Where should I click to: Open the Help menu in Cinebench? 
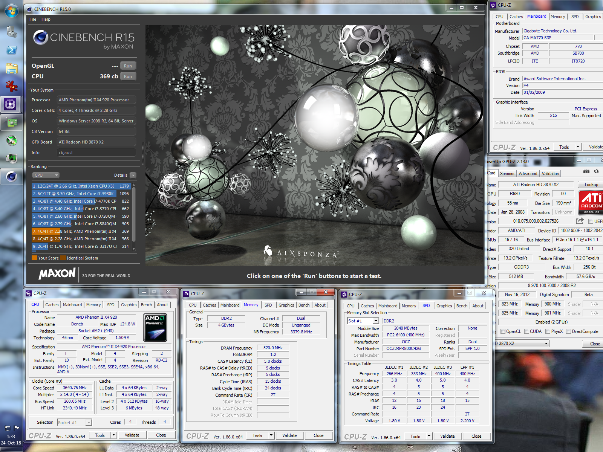click(46, 19)
